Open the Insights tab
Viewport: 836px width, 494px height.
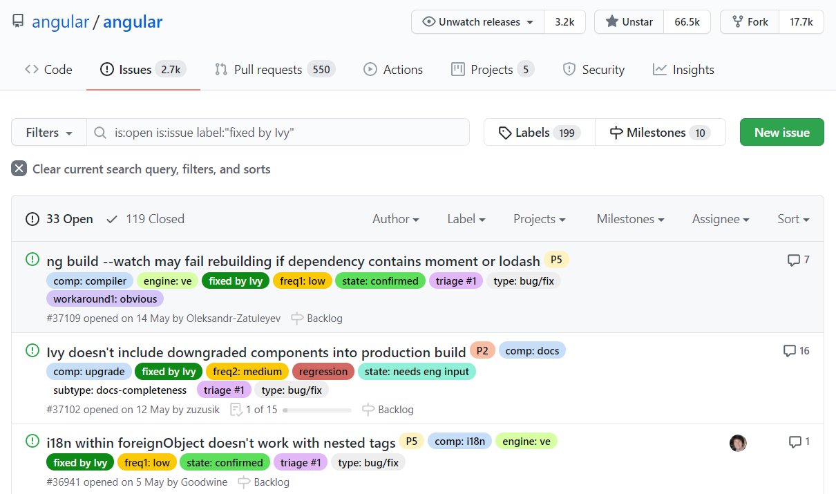684,70
